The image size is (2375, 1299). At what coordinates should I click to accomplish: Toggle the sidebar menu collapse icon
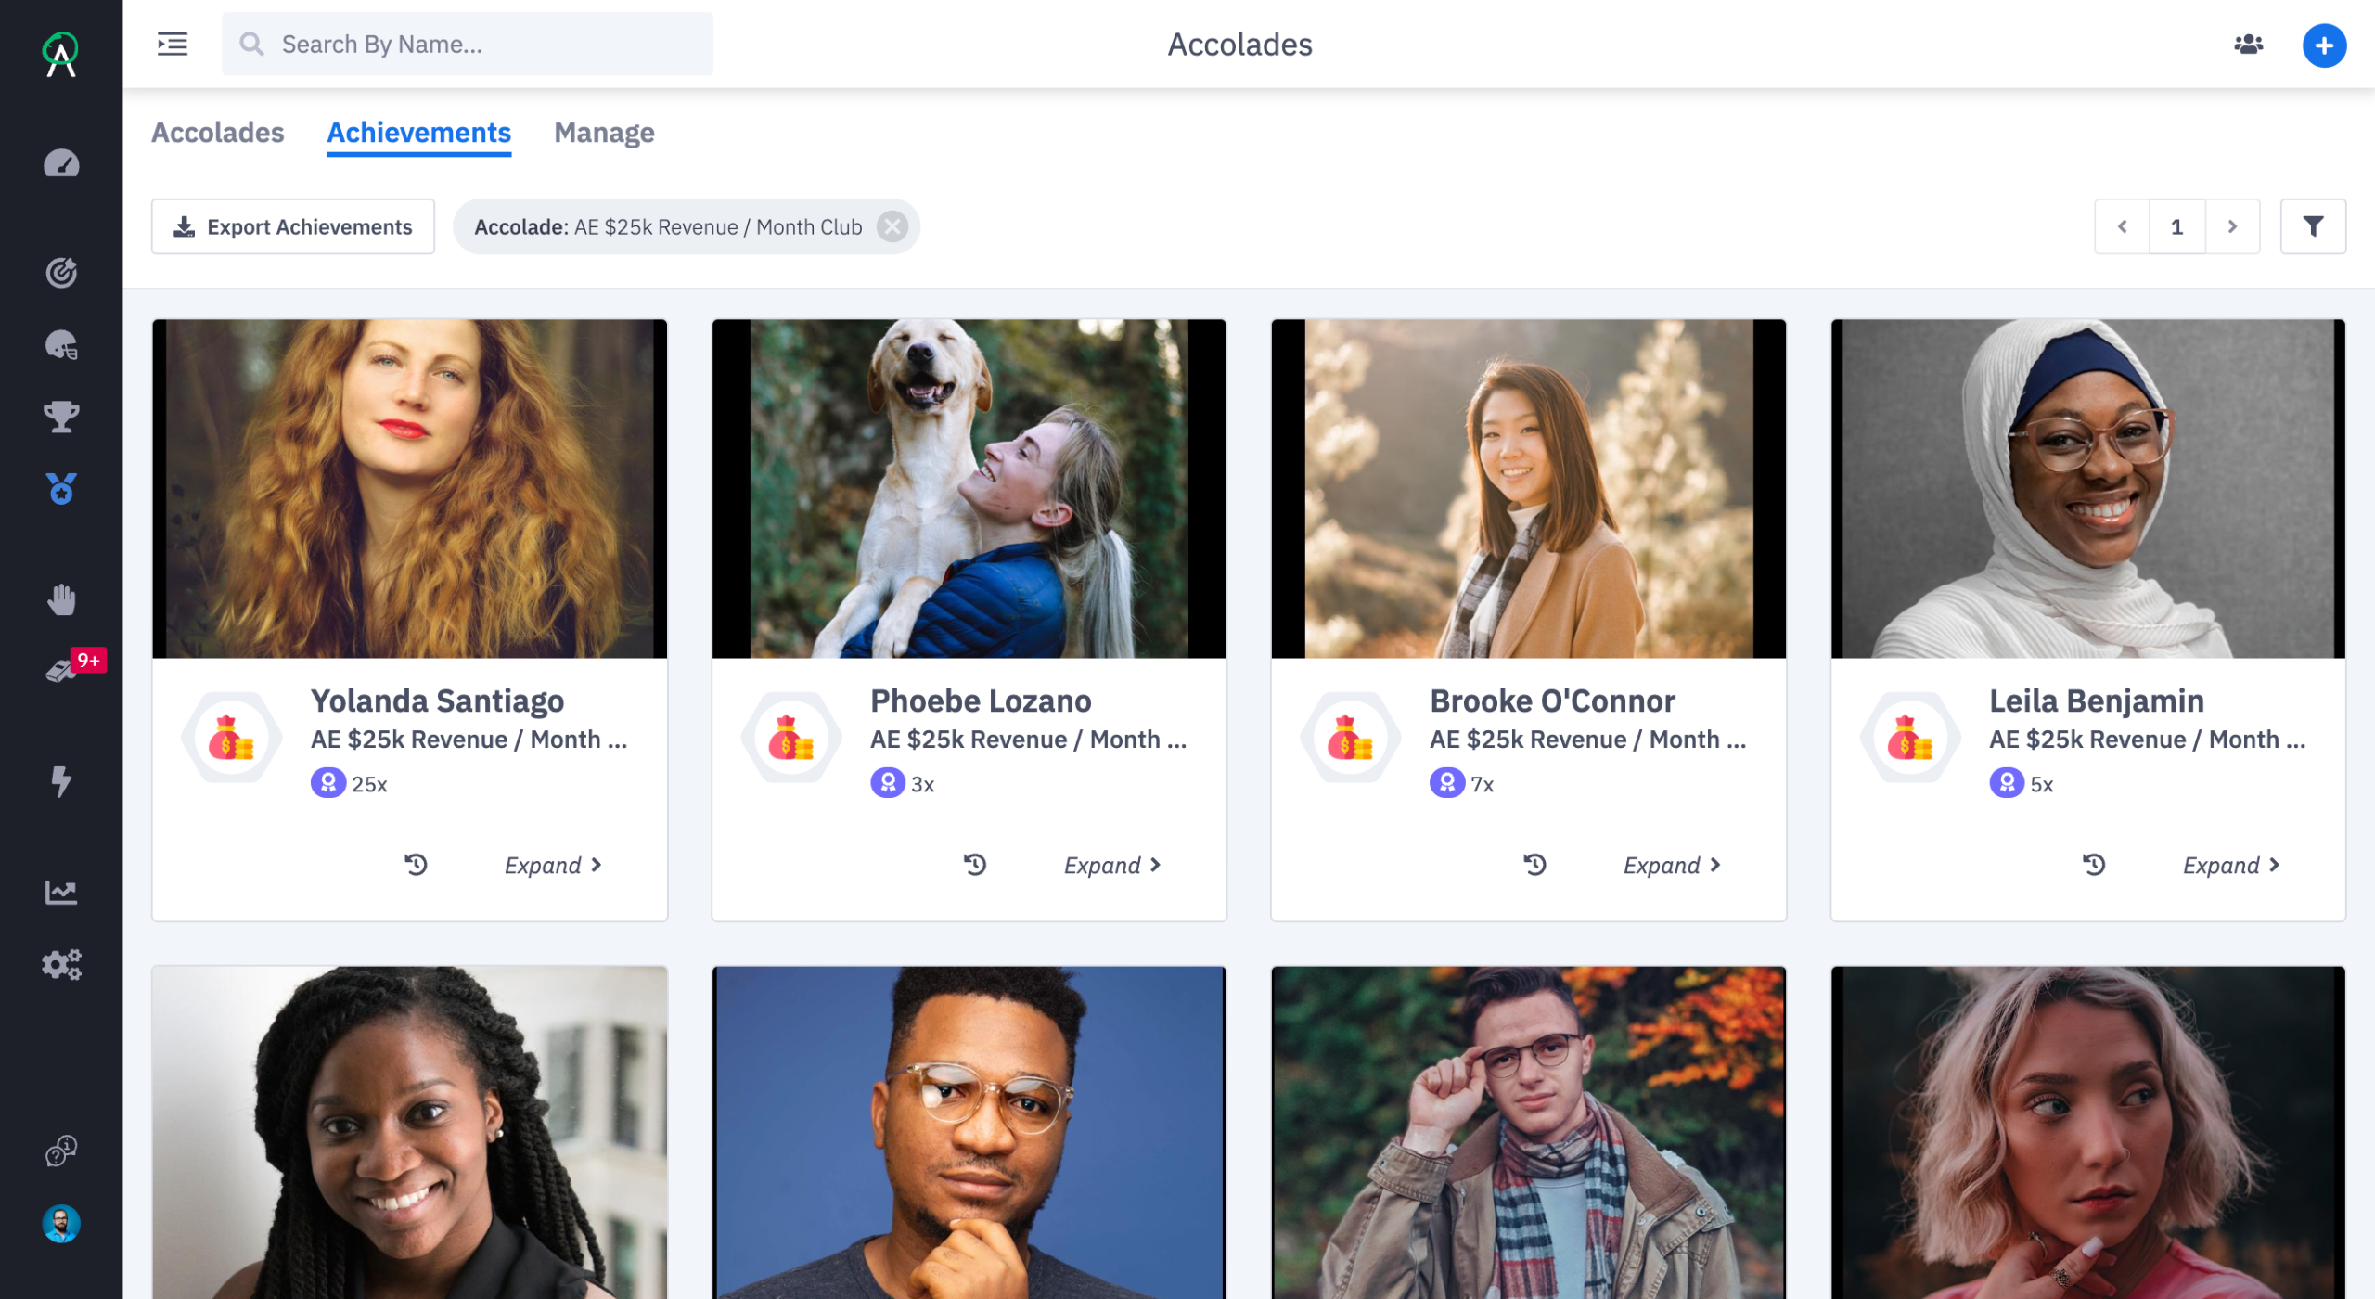point(173,45)
